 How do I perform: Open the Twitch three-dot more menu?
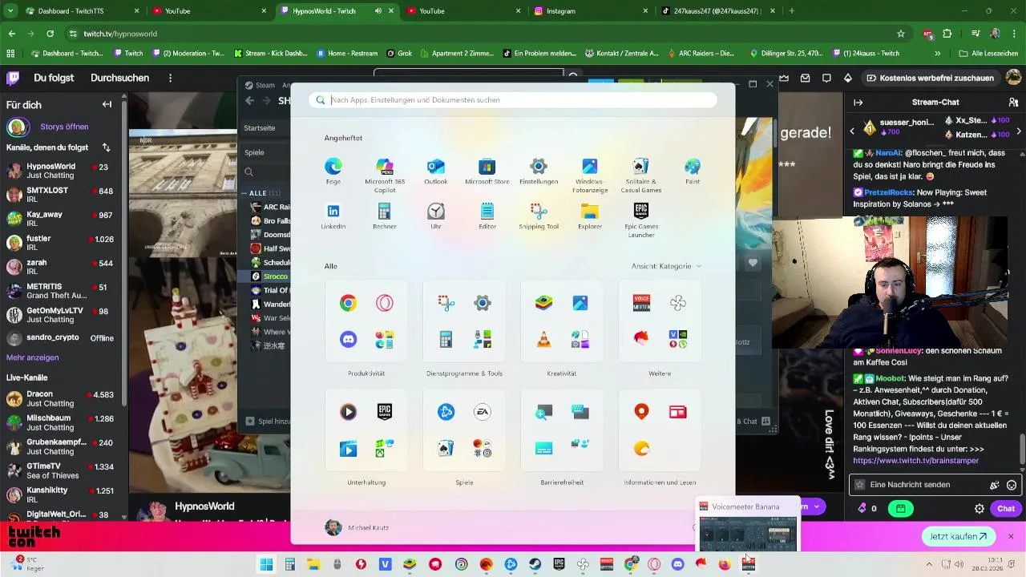coord(170,78)
